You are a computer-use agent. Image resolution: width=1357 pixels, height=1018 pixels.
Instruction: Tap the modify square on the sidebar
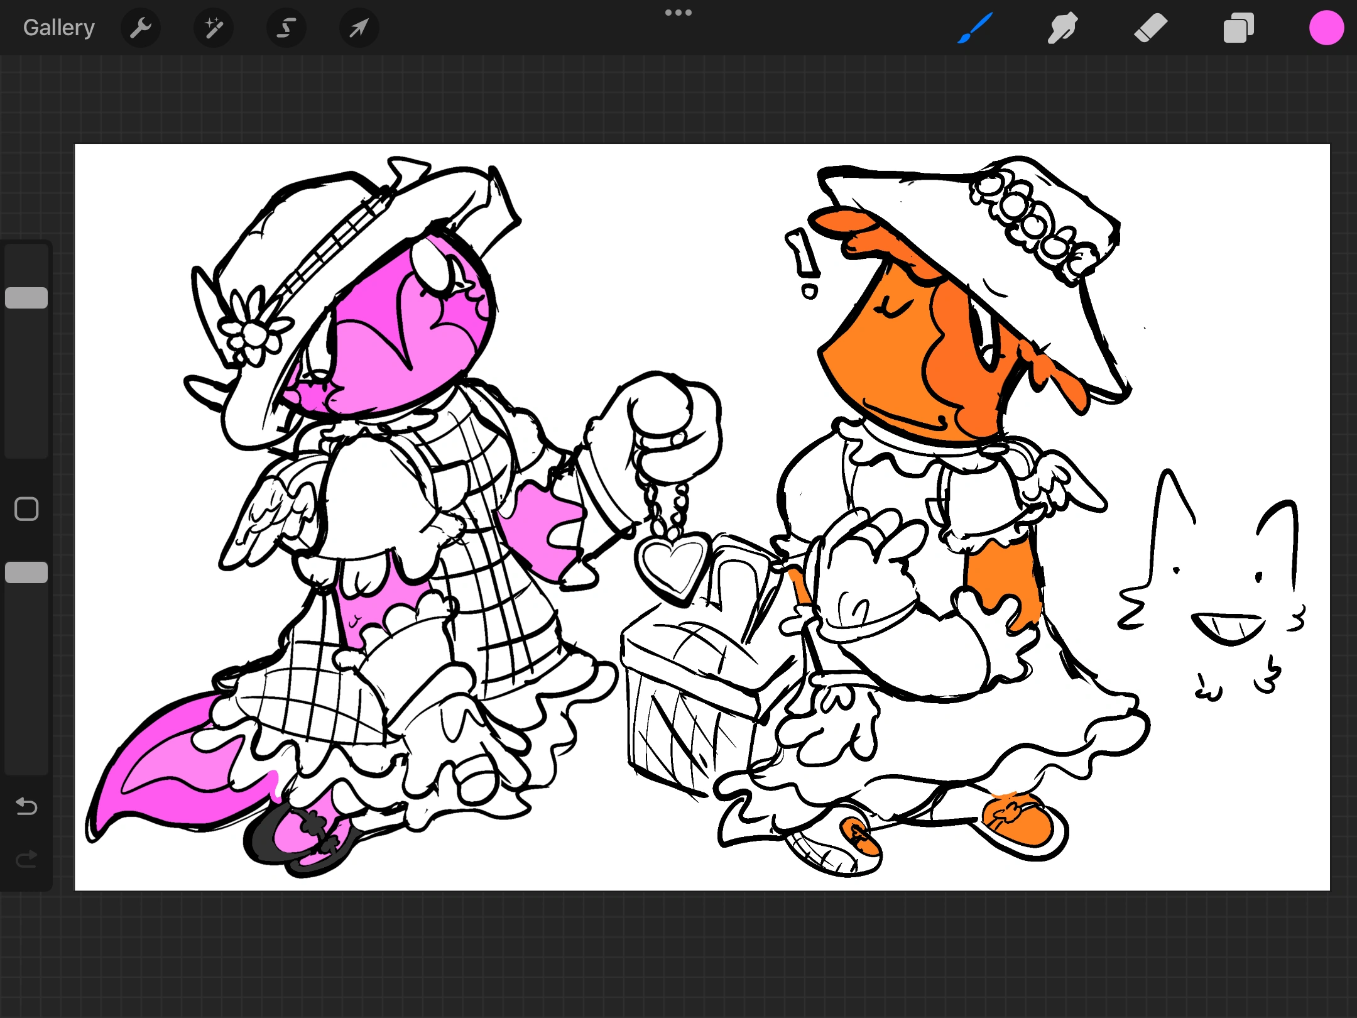pyautogui.click(x=26, y=507)
